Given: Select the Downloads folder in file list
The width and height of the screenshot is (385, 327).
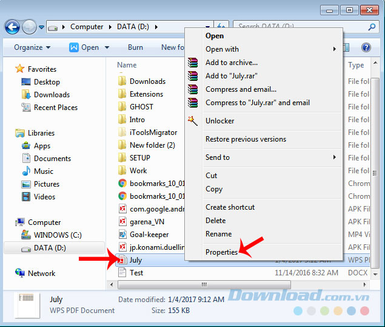Looking at the screenshot, I should click(147, 81).
